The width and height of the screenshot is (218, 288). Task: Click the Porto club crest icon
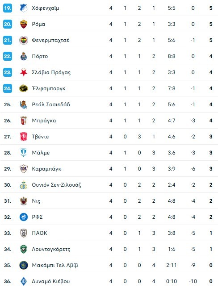24,56
